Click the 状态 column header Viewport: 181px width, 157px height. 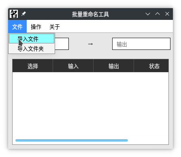click(x=151, y=66)
